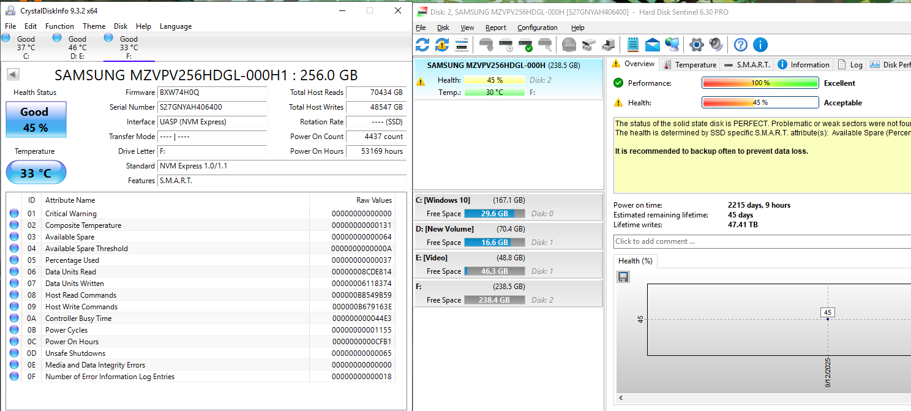Screen dimensions: 911x411
Task: Select the Overview tab
Action: coord(634,64)
